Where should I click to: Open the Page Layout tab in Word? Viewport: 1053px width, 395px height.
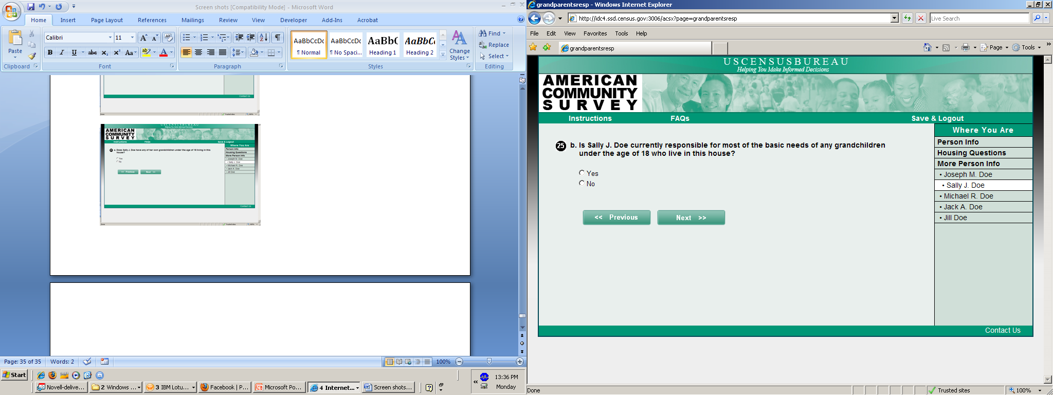pyautogui.click(x=107, y=20)
